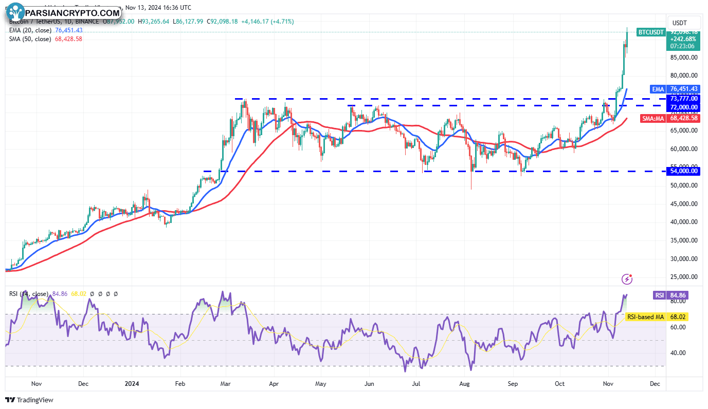Viewport: 708px width, 409px height.
Task: Click the 30,000.00 price axis label
Action: pos(683,259)
